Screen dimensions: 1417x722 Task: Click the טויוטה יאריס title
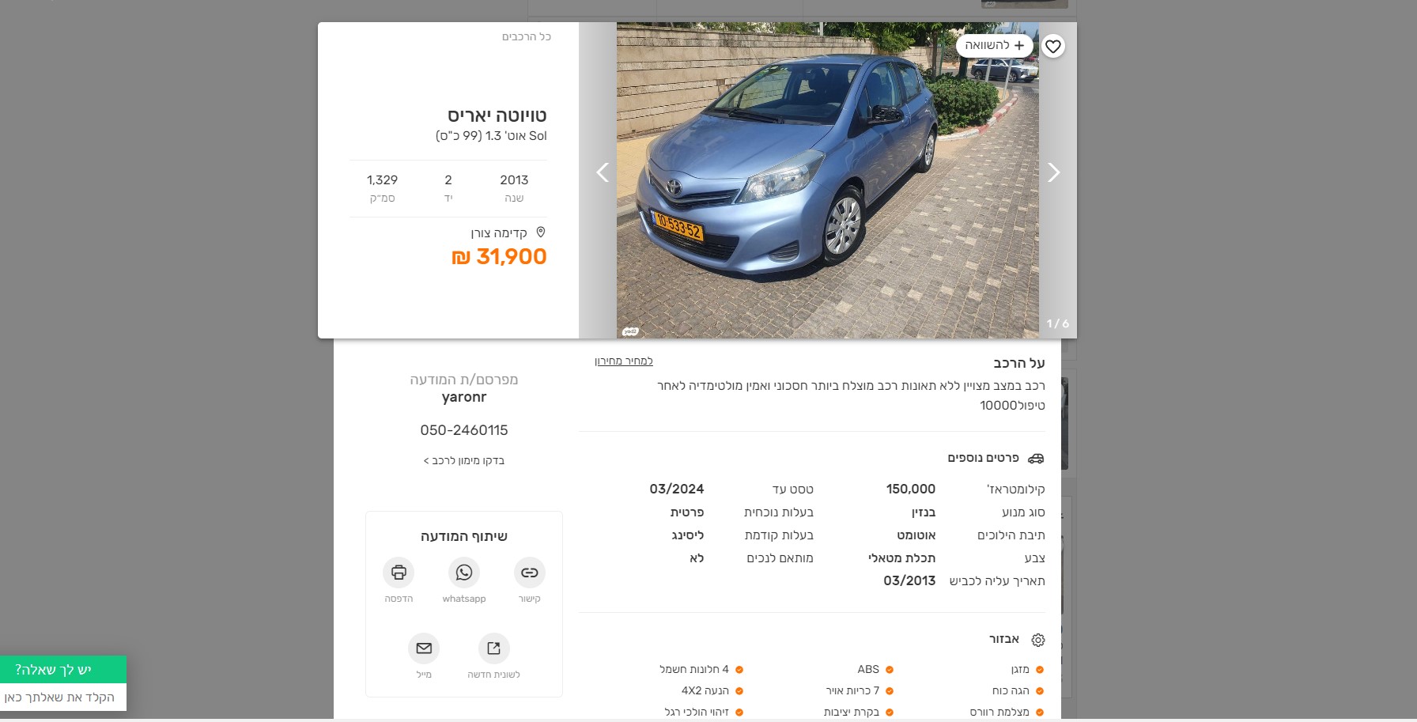497,115
